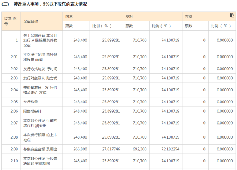Viewport: 237px width, 170px height.
Task: Click 比例（%）subheader under 同意
Action: coord(106,26)
